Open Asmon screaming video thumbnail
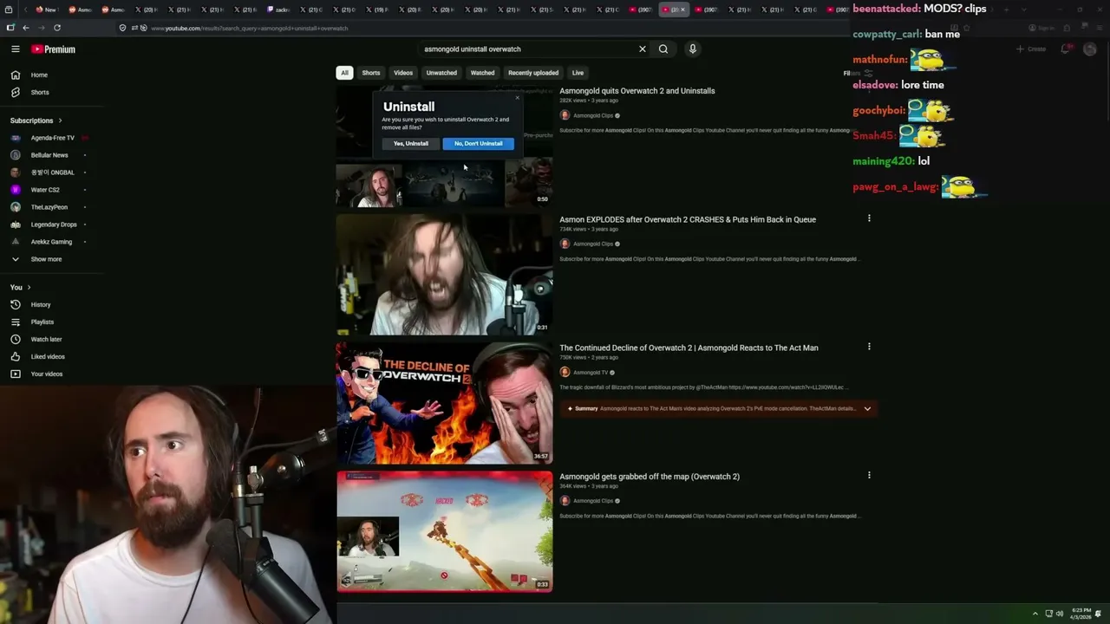Image resolution: width=1110 pixels, height=624 pixels. [x=444, y=274]
